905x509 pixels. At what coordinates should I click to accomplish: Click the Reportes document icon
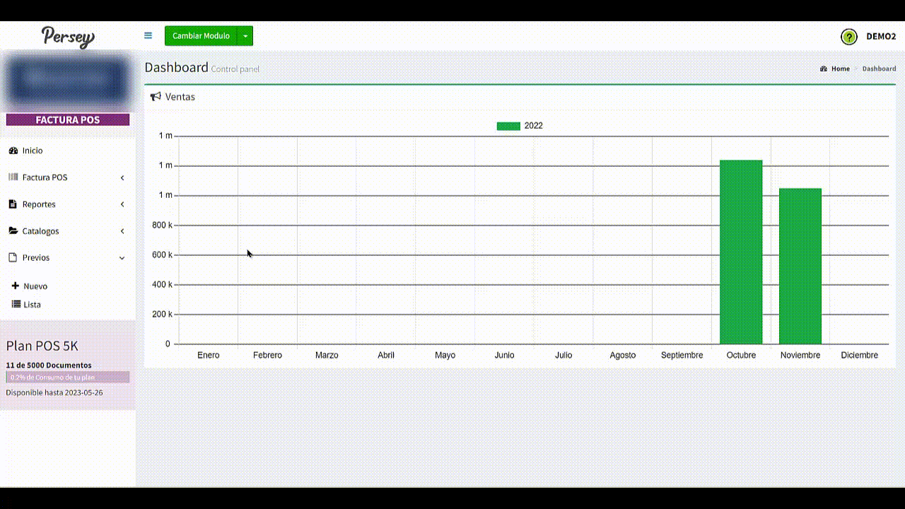13,204
